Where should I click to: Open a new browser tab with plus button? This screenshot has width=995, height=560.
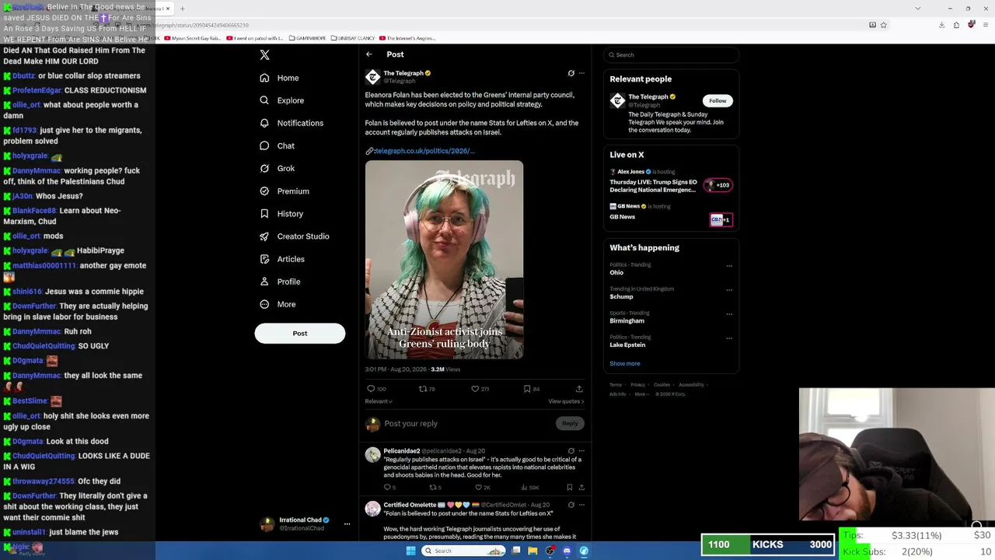(x=182, y=9)
